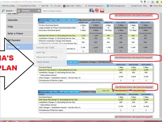Viewport: 162px width, 122px height.
Task: Select the Monthly Super Saver plans tab
Action: [x=57, y=20]
